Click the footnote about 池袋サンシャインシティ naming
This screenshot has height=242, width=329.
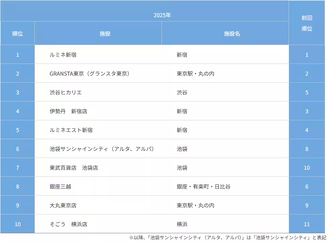(227, 237)
